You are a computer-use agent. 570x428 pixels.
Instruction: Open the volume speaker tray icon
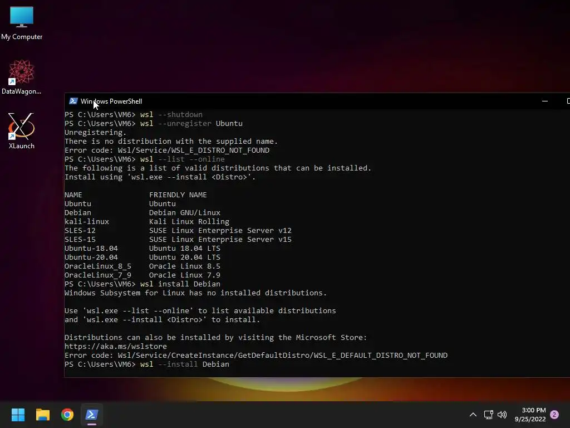[502, 415]
